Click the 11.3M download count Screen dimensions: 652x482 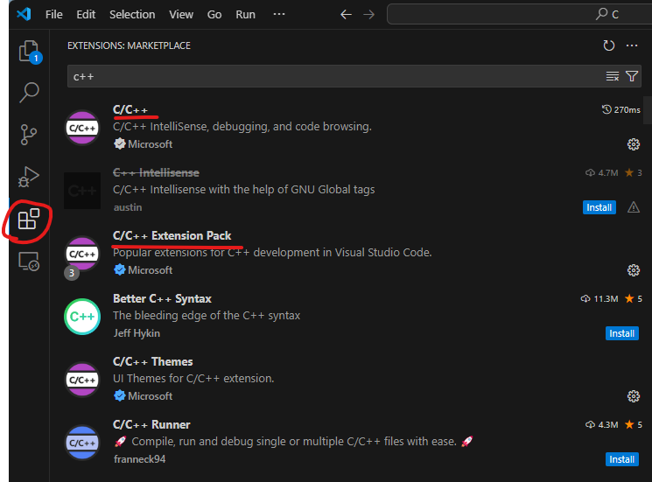[599, 299]
